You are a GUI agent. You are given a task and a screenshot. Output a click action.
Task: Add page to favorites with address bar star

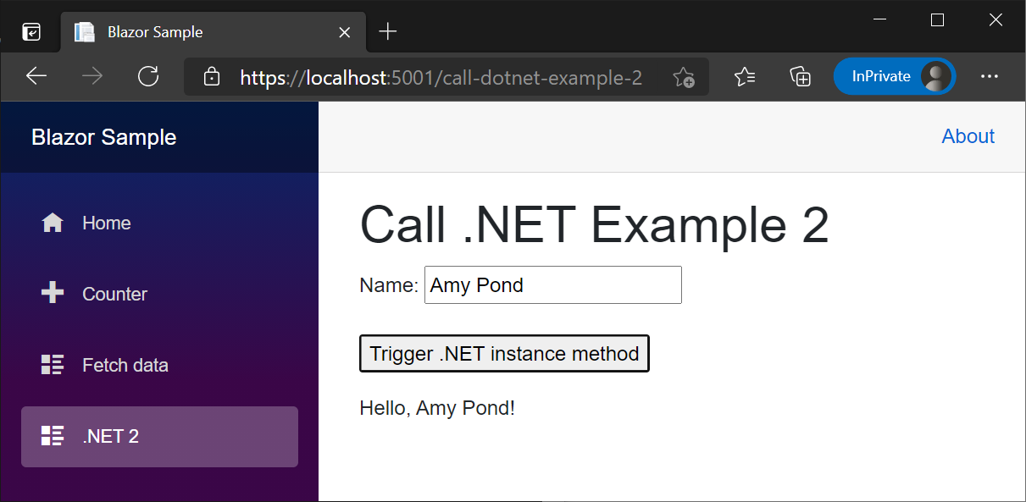[x=683, y=76]
